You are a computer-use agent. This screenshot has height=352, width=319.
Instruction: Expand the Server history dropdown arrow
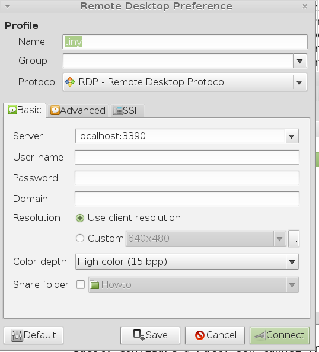click(x=292, y=136)
